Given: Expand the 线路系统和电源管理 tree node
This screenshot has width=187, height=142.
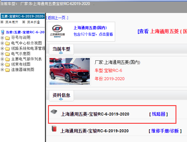Looking at the screenshot, I should coord(2,48).
